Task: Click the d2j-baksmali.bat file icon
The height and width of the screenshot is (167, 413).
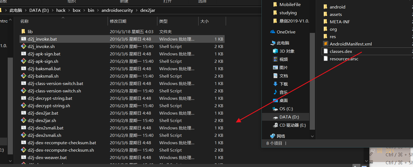Action: (x=23, y=69)
